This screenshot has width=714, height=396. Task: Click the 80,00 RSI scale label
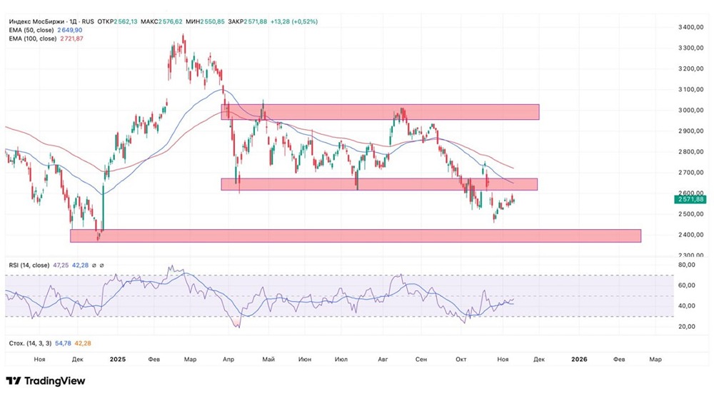(x=687, y=265)
